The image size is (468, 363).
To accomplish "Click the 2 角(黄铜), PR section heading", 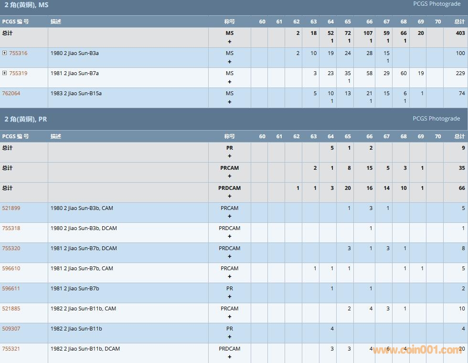I will click(x=26, y=119).
